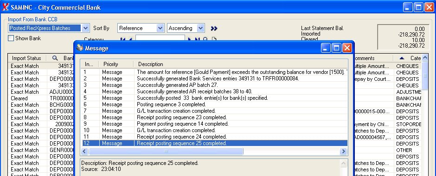Select message 'Payment posting sequence 14 completed.'

pyautogui.click(x=214, y=124)
